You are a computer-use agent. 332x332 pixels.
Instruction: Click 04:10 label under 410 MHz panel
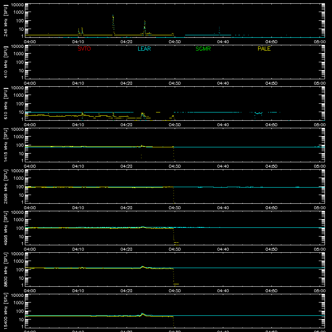click(x=78, y=83)
